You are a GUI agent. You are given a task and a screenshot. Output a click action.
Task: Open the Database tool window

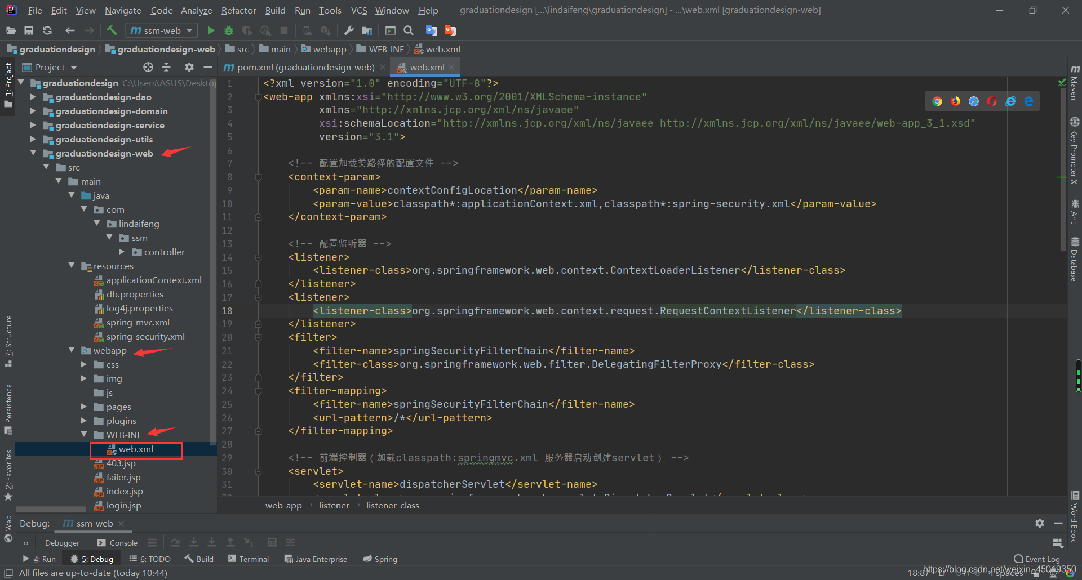coord(1075,260)
